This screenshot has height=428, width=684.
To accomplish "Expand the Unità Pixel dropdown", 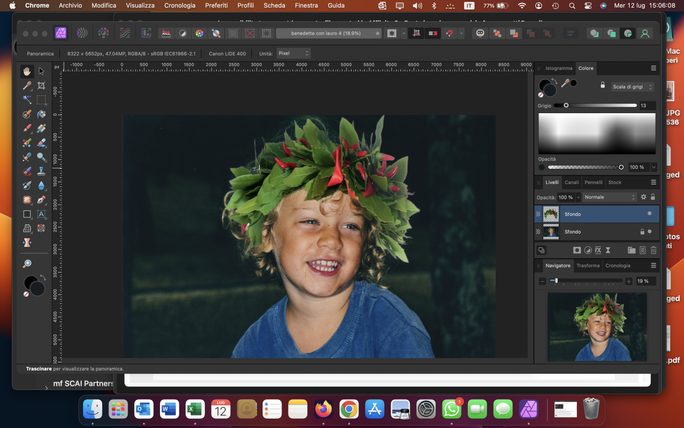I will click(293, 53).
